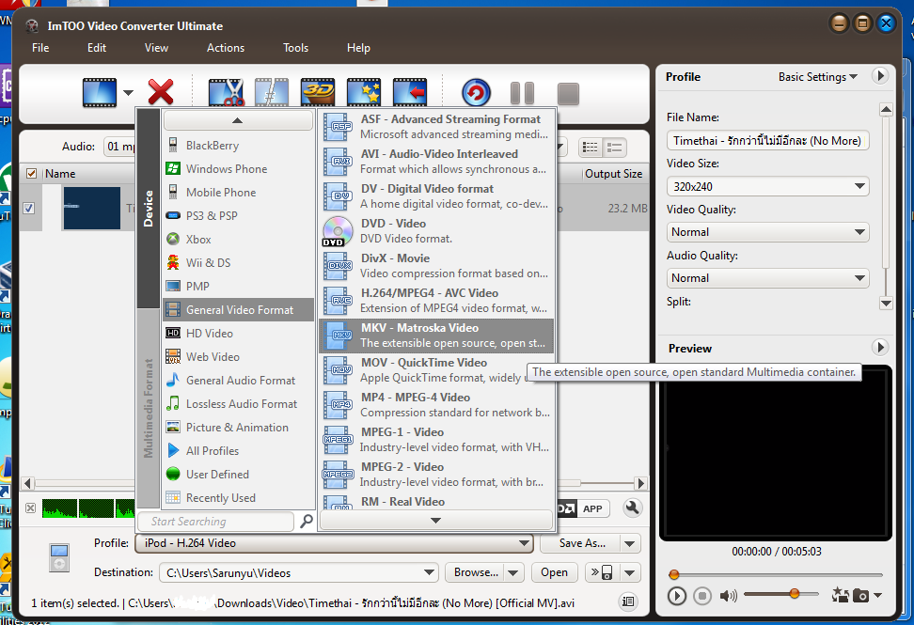The image size is (914, 625).
Task: Uncheck the Timethai video row checkbox
Action: click(28, 208)
